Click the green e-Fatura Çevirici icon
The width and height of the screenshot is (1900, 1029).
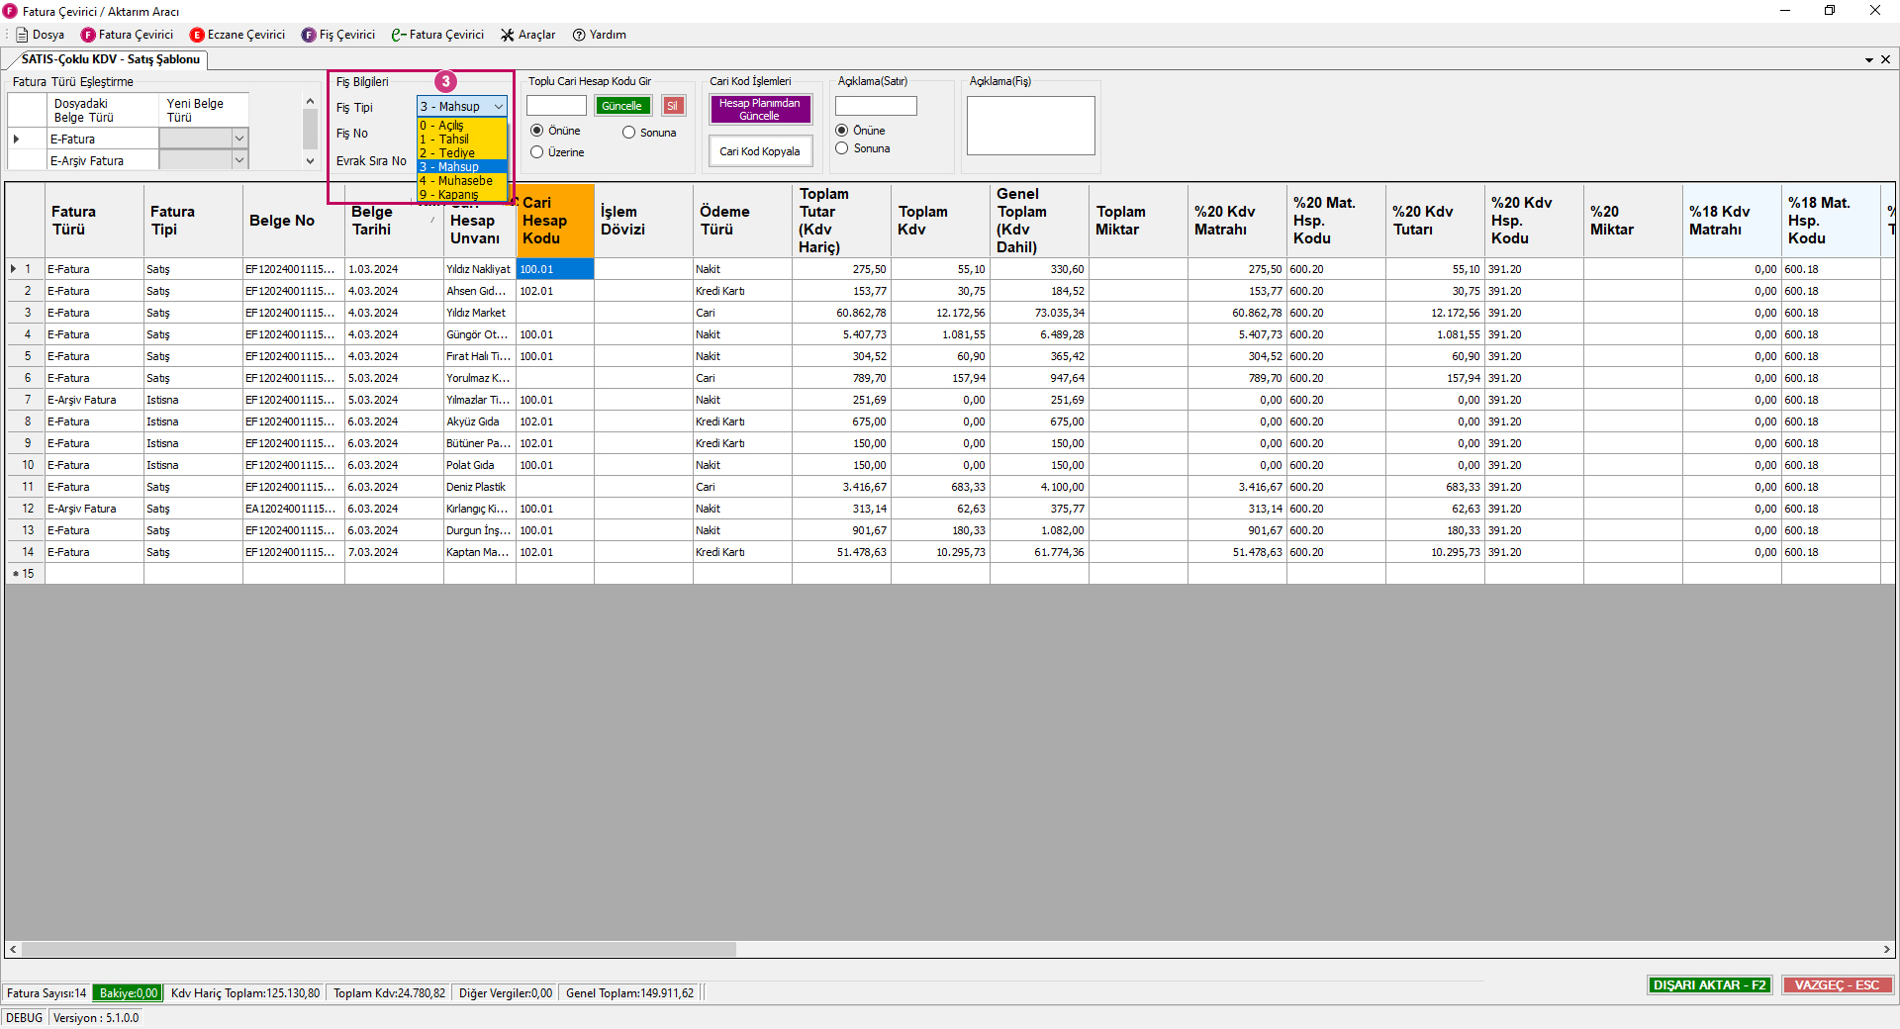pos(398,35)
